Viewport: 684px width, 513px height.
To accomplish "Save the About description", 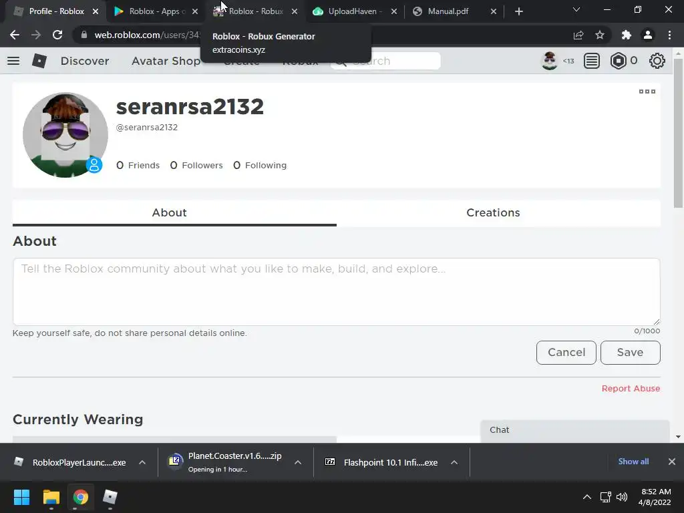I will pos(631,352).
